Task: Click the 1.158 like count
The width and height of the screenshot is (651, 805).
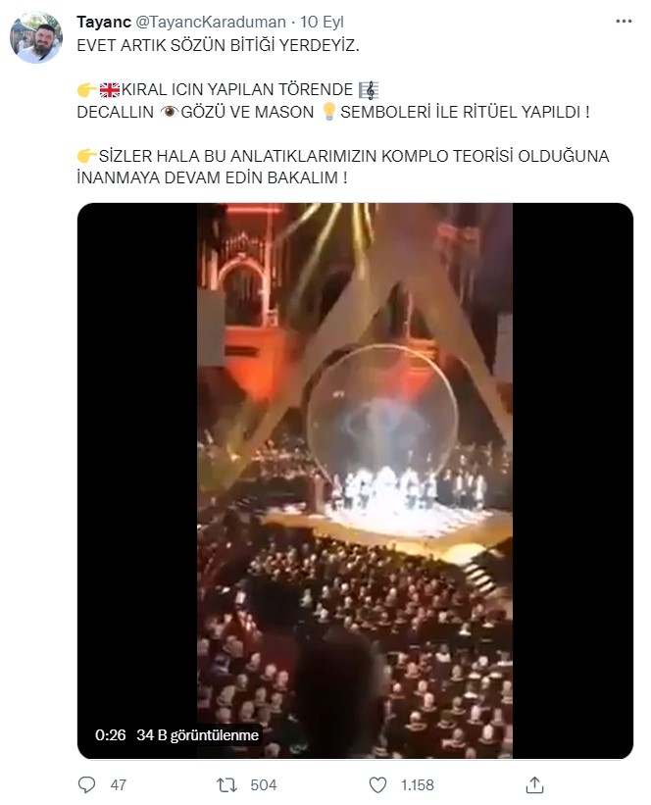Action: 418,785
